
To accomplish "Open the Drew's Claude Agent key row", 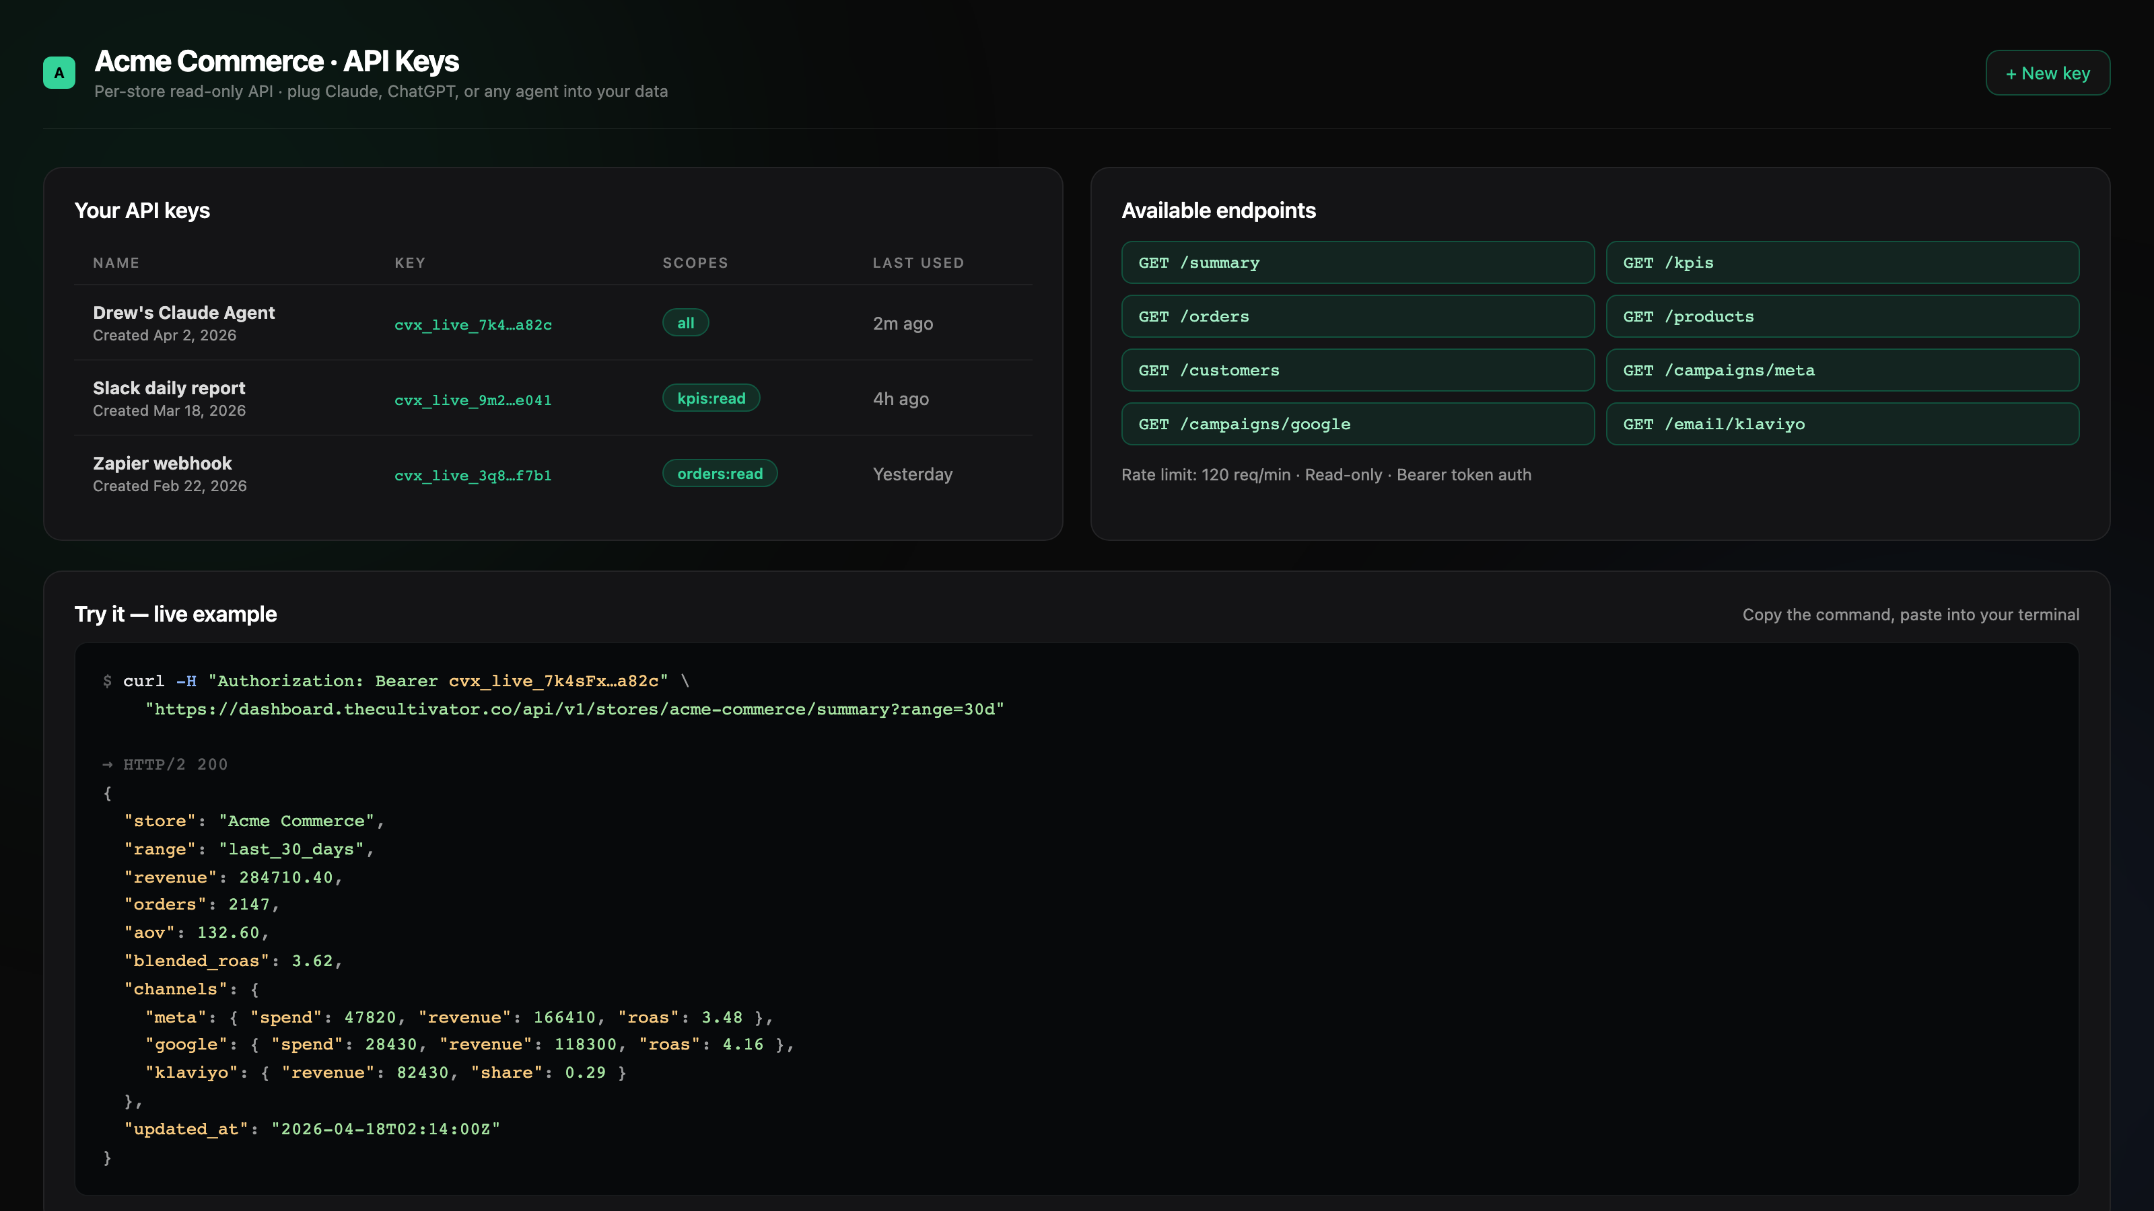I will (553, 323).
